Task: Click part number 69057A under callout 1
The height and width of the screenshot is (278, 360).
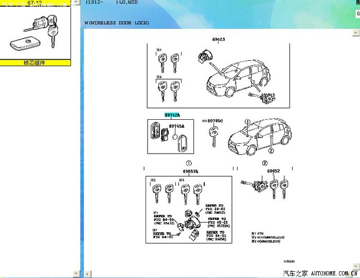Action: [x=190, y=171]
